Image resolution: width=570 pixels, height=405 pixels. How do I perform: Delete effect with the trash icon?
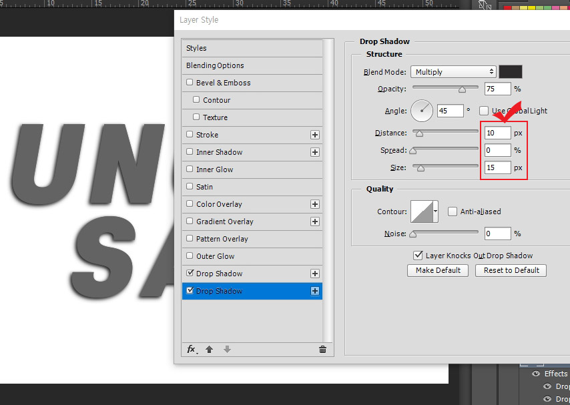[322, 350]
